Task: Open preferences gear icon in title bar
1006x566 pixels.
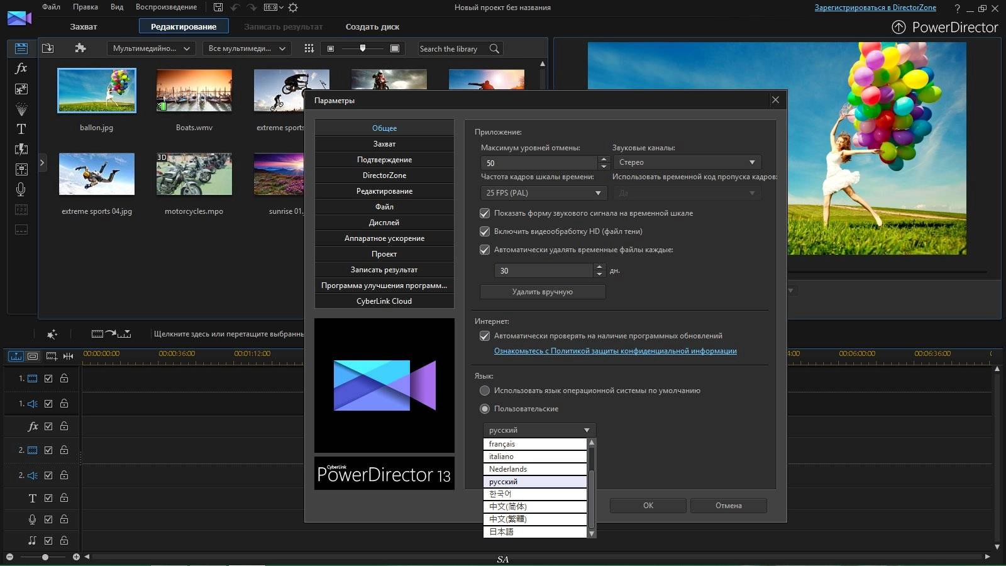Action: pyautogui.click(x=293, y=8)
